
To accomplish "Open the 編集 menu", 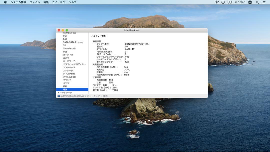I will pyautogui.click(x=46, y=2).
